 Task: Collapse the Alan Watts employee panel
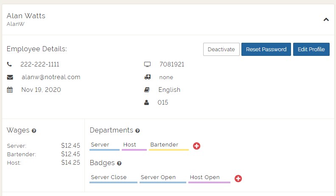click(326, 19)
